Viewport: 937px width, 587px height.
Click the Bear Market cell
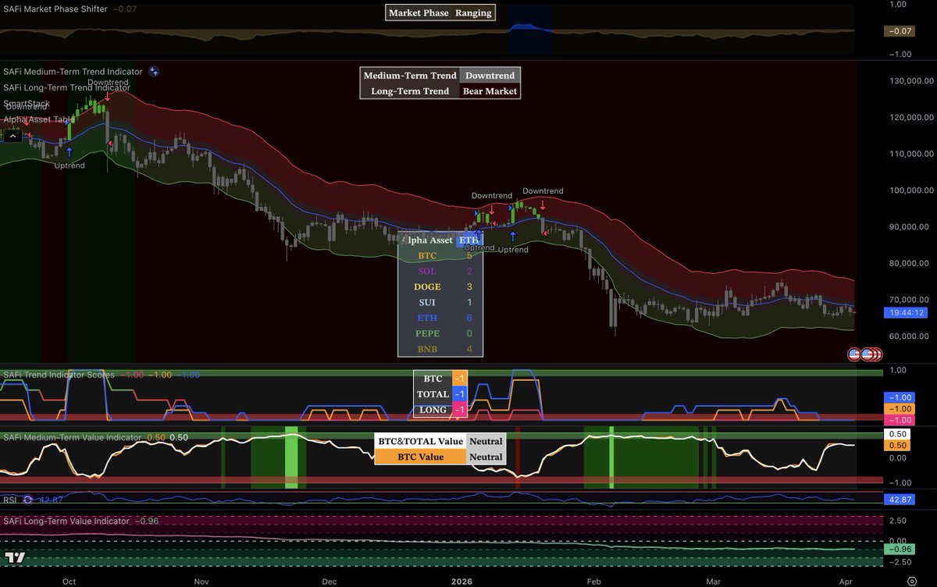[x=490, y=91]
